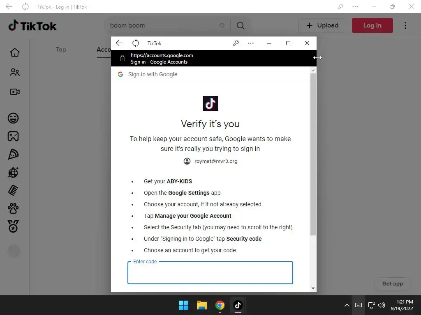Click the TikTok taskbar icon
Image resolution: width=421 pixels, height=315 pixels.
pos(238,305)
